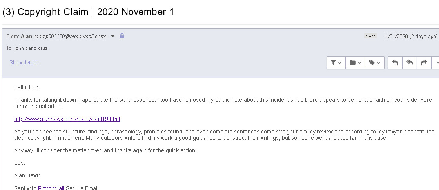
Task: Open the label tag dropdown
Action: [x=374, y=63]
